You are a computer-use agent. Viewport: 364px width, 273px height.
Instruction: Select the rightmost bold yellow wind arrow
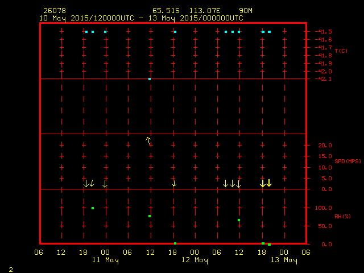269,183
